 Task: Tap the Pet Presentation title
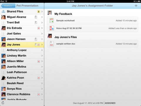(x=27, y=6)
